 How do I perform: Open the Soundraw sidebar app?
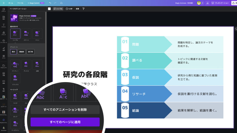4,129
